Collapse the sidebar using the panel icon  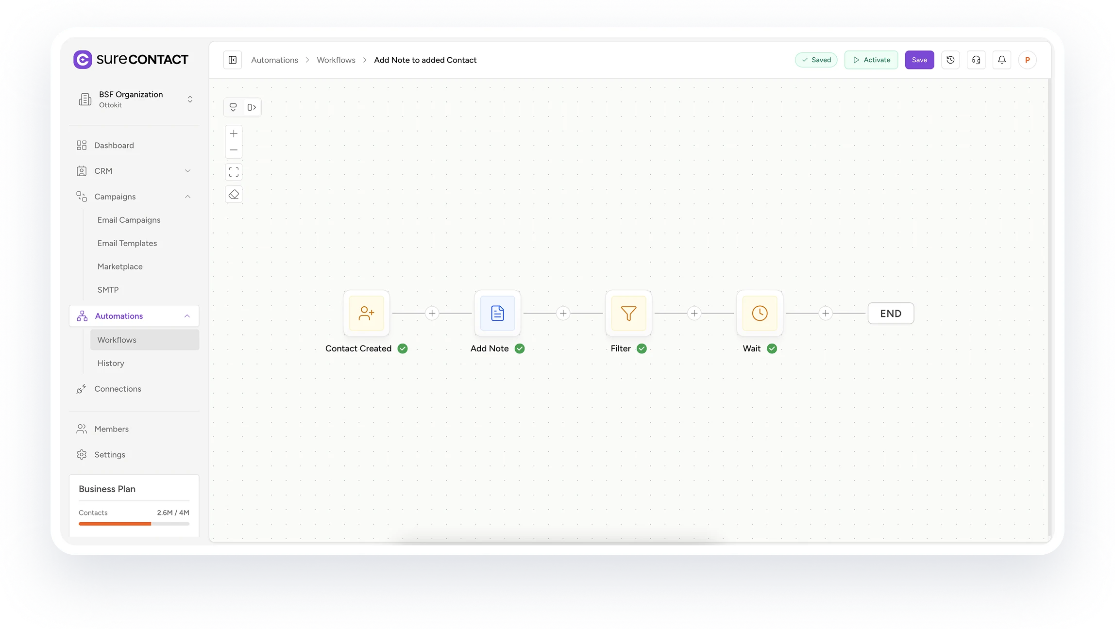point(232,60)
